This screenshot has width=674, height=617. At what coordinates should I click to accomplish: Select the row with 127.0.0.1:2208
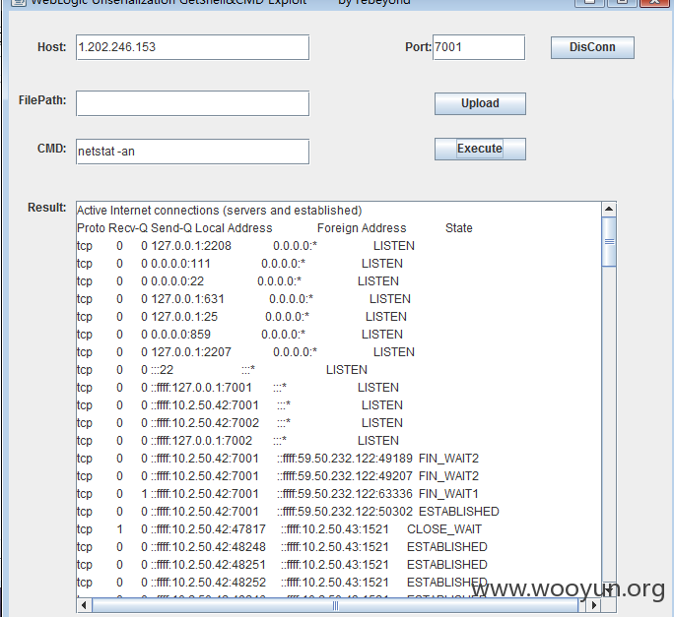(x=246, y=246)
